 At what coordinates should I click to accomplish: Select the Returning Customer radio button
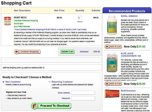coord(50,82)
